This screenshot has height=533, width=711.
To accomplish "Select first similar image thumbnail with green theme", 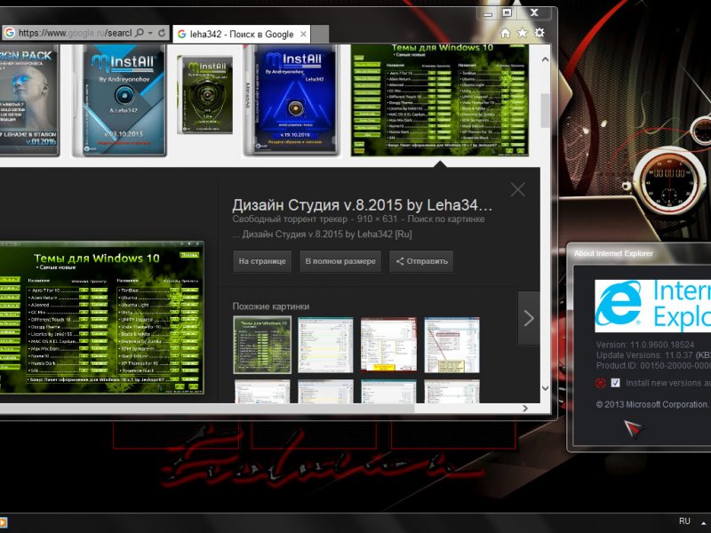I will pyautogui.click(x=262, y=345).
